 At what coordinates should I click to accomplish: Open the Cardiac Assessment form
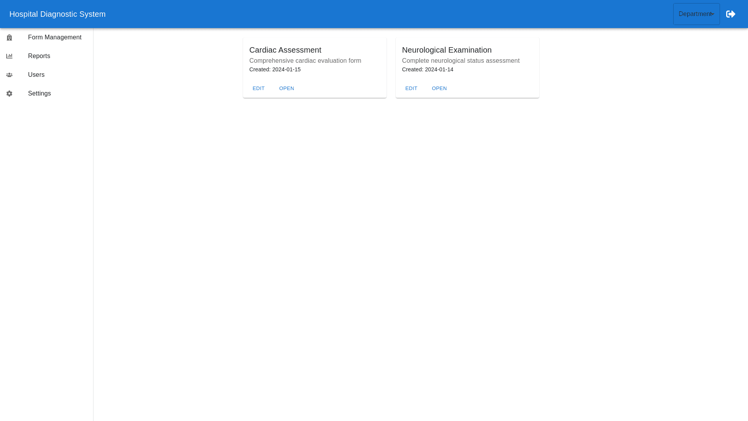[x=287, y=88]
